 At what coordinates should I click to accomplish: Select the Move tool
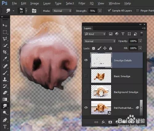coord(5,25)
